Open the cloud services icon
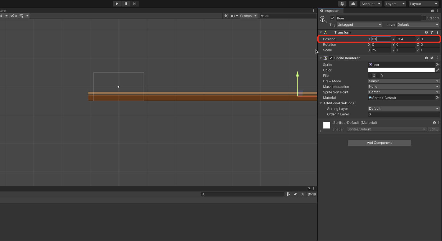 click(x=353, y=4)
